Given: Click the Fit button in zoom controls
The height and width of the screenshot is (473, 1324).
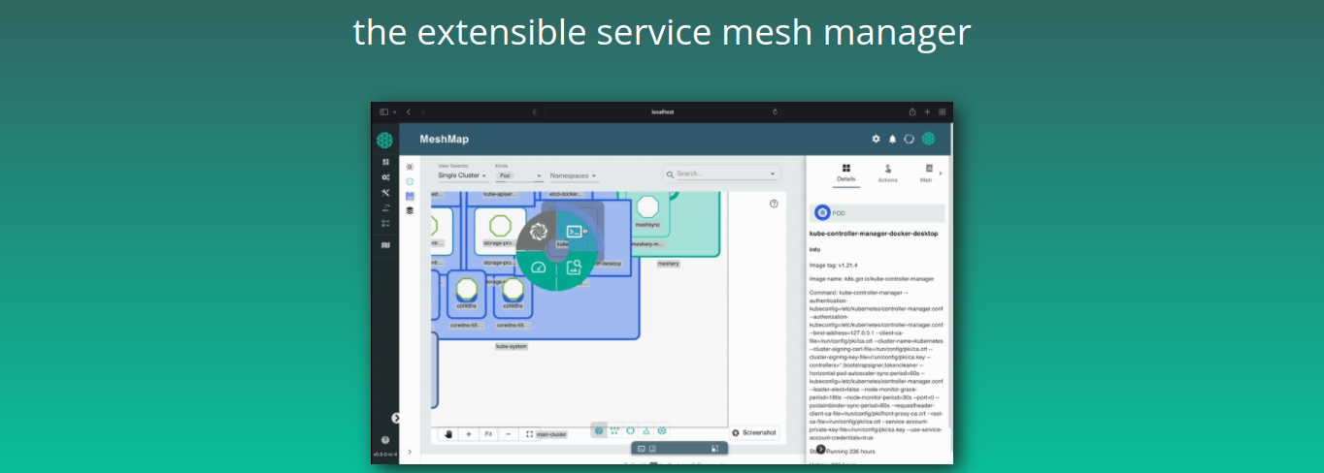Looking at the screenshot, I should pyautogui.click(x=488, y=434).
